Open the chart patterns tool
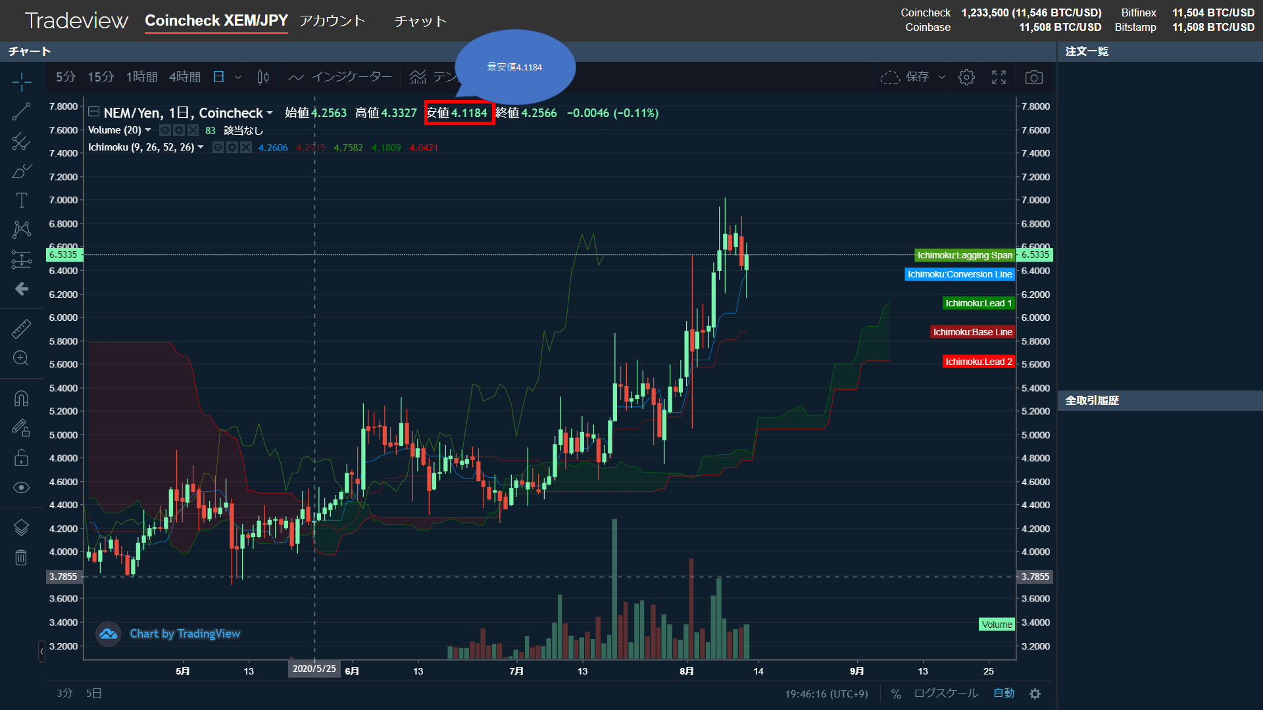Viewport: 1263px width, 710px height. pos(22,229)
